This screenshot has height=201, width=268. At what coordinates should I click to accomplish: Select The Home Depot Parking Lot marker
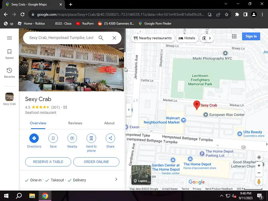tap(202, 154)
